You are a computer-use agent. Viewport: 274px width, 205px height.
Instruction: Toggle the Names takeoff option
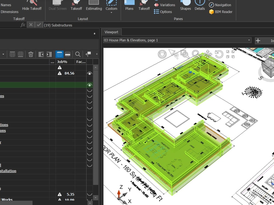click(6, 5)
